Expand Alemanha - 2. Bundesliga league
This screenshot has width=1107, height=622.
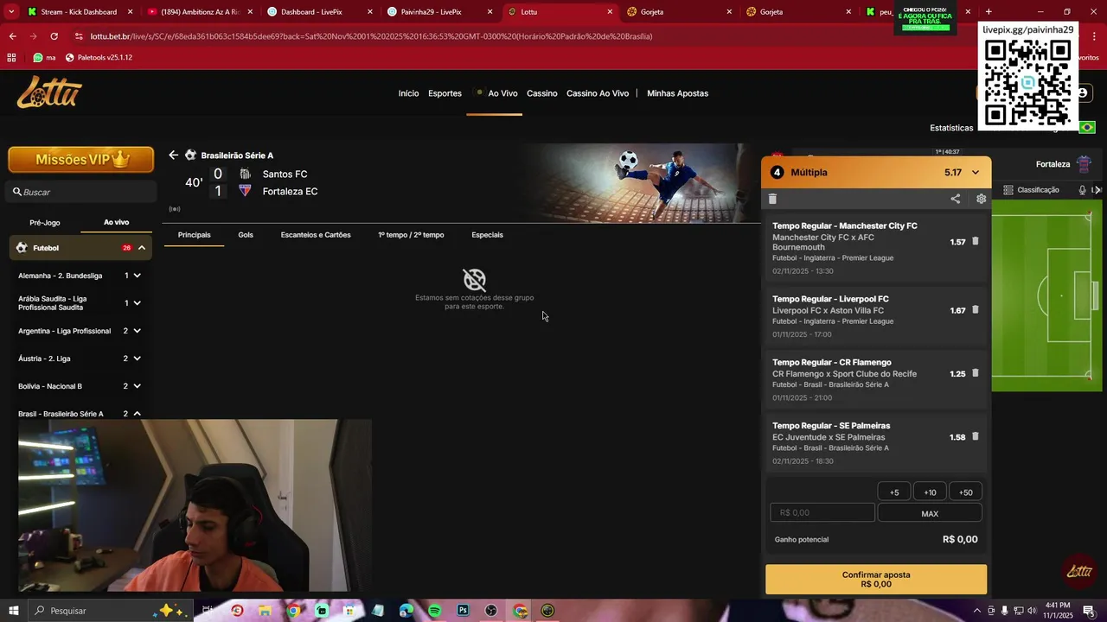137,276
